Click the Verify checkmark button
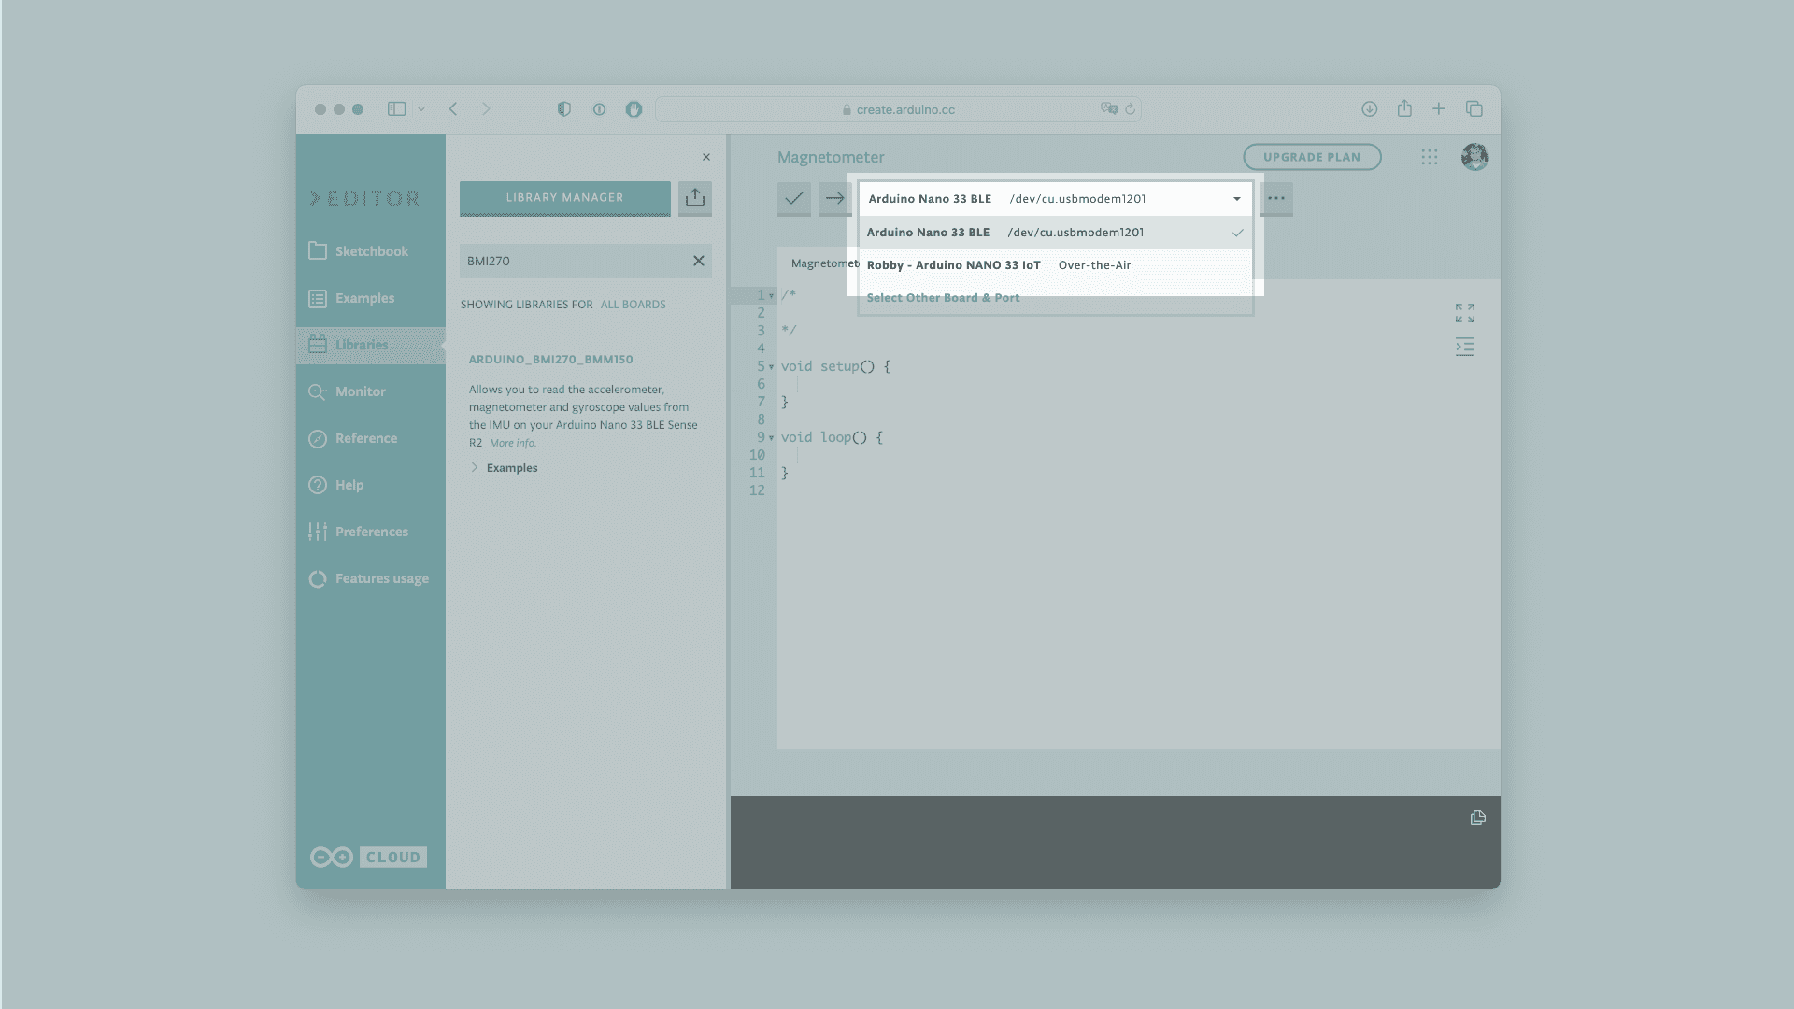The width and height of the screenshot is (1794, 1009). (x=793, y=198)
